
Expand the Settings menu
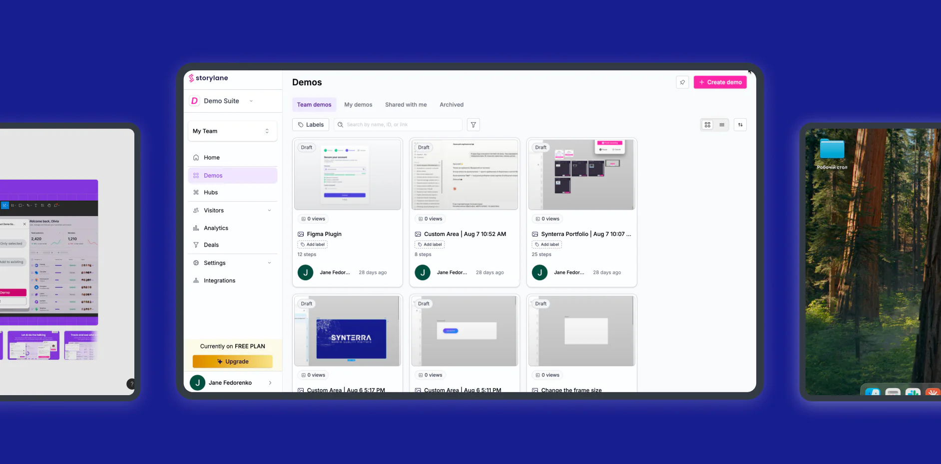tap(232, 263)
